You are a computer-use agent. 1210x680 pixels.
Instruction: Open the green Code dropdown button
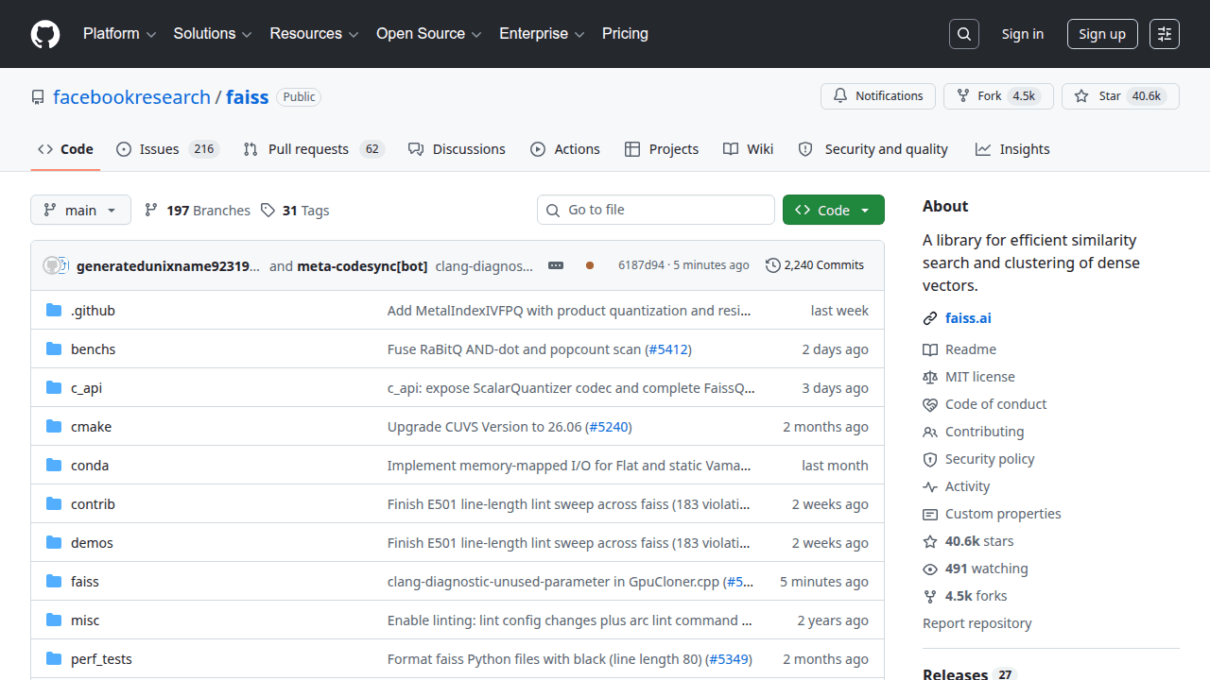click(834, 210)
